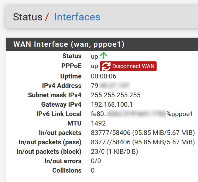Click the Status breadcrumb text
Screen dimensions: 198x182
tap(28, 17)
